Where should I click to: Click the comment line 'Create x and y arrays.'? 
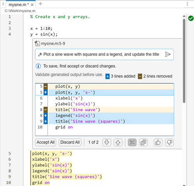[60, 17]
